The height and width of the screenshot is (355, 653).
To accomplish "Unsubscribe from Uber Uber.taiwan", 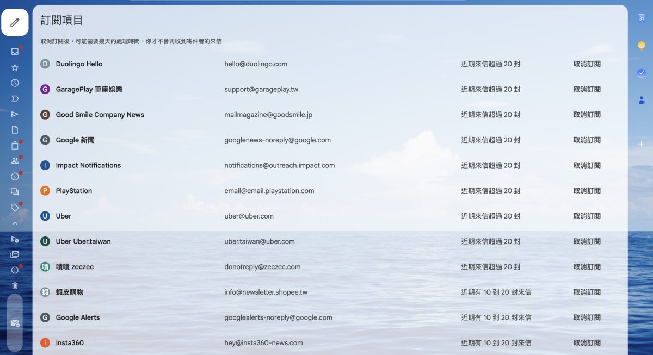I will pos(587,241).
